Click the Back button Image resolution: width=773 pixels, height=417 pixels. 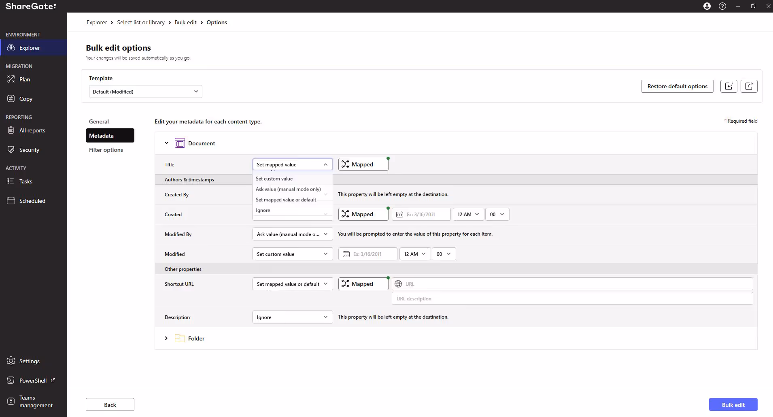[x=110, y=404]
